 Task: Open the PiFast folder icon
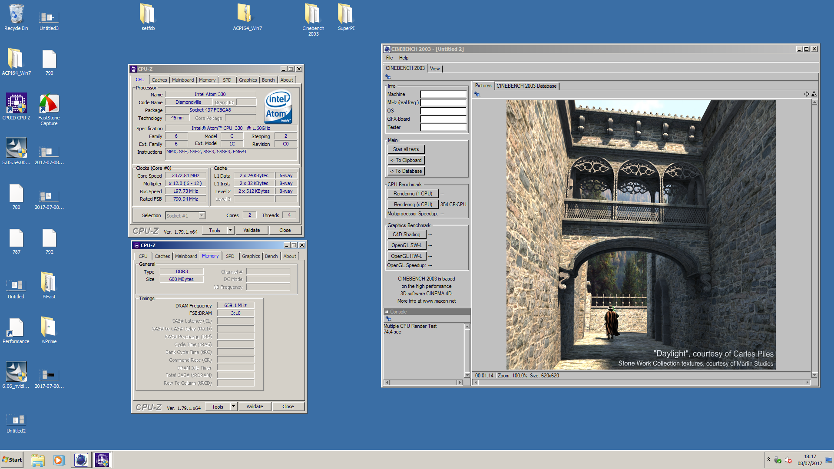(x=49, y=286)
